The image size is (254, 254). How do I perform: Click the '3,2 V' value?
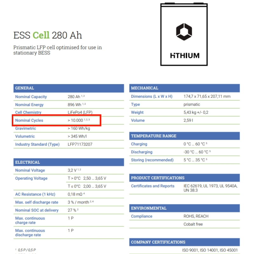pyautogui.click(x=74, y=170)
